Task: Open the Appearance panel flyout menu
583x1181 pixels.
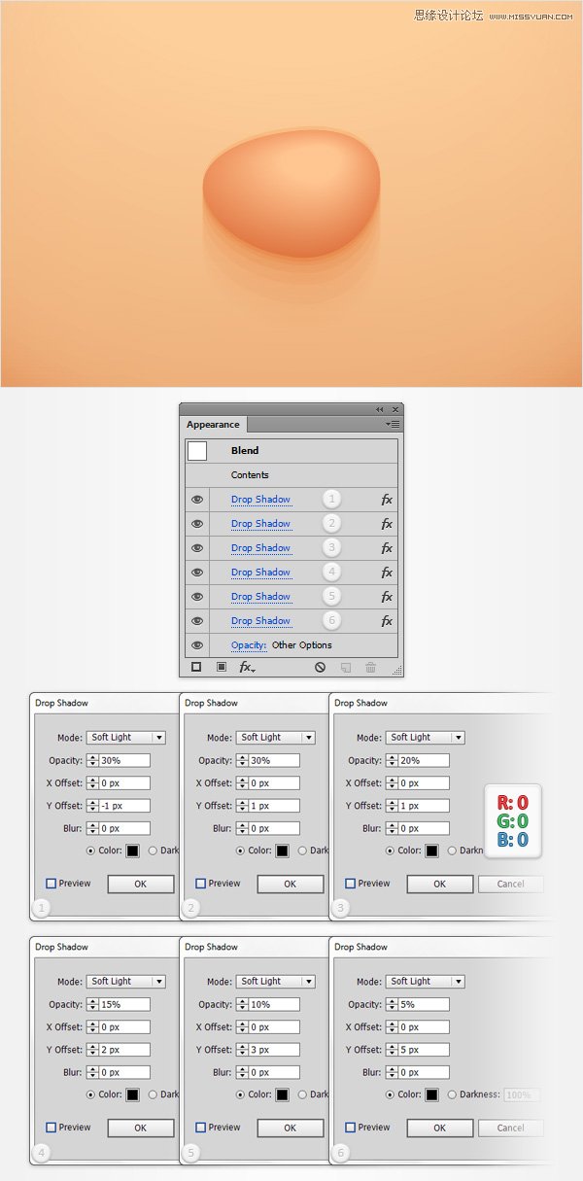Action: [393, 425]
